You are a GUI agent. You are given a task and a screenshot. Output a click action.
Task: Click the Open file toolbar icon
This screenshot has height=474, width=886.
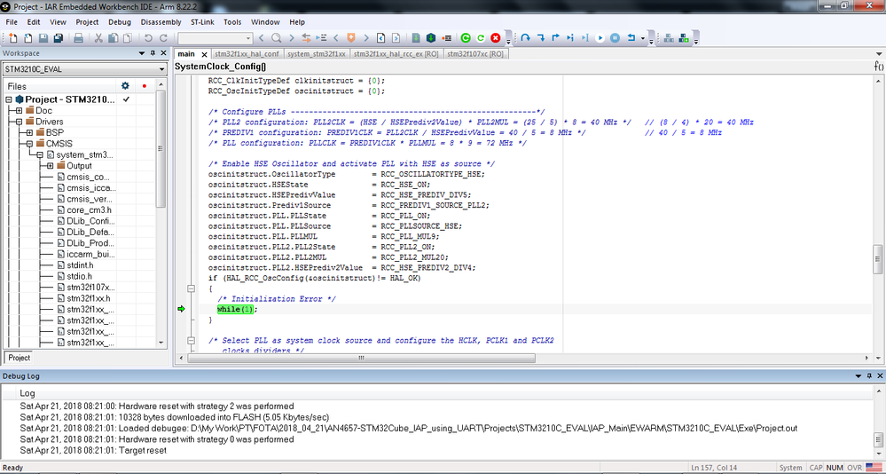27,38
